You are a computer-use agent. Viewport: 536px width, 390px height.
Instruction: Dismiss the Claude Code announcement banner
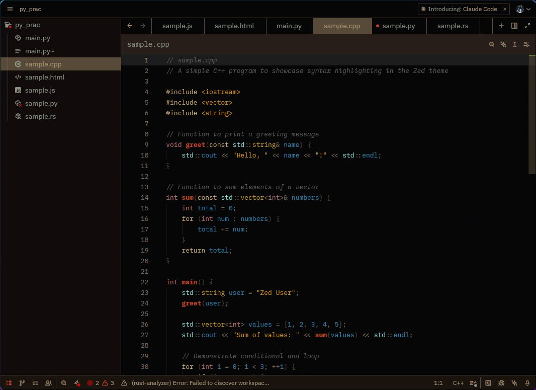pos(504,9)
